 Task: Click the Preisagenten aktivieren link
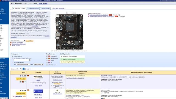click(x=19, y=44)
